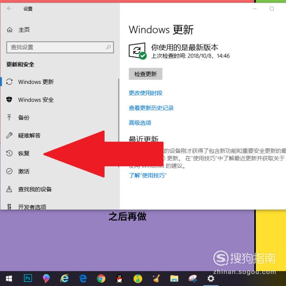Click the 更新和安全 section heading
This screenshot has width=286, height=286.
click(20, 64)
